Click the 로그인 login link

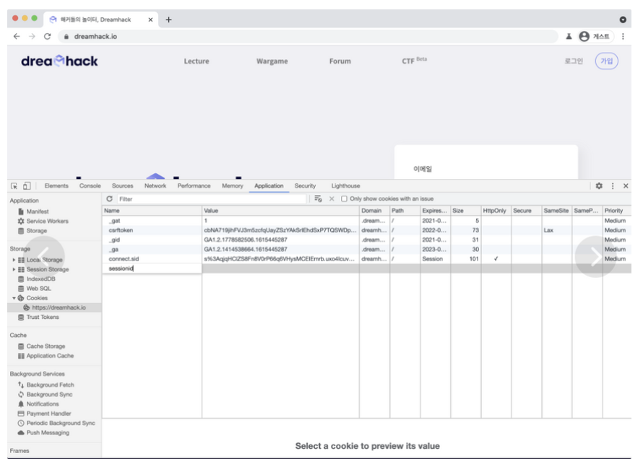pos(574,61)
